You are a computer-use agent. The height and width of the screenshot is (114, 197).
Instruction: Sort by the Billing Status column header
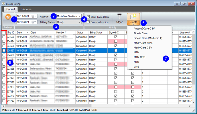(98, 33)
